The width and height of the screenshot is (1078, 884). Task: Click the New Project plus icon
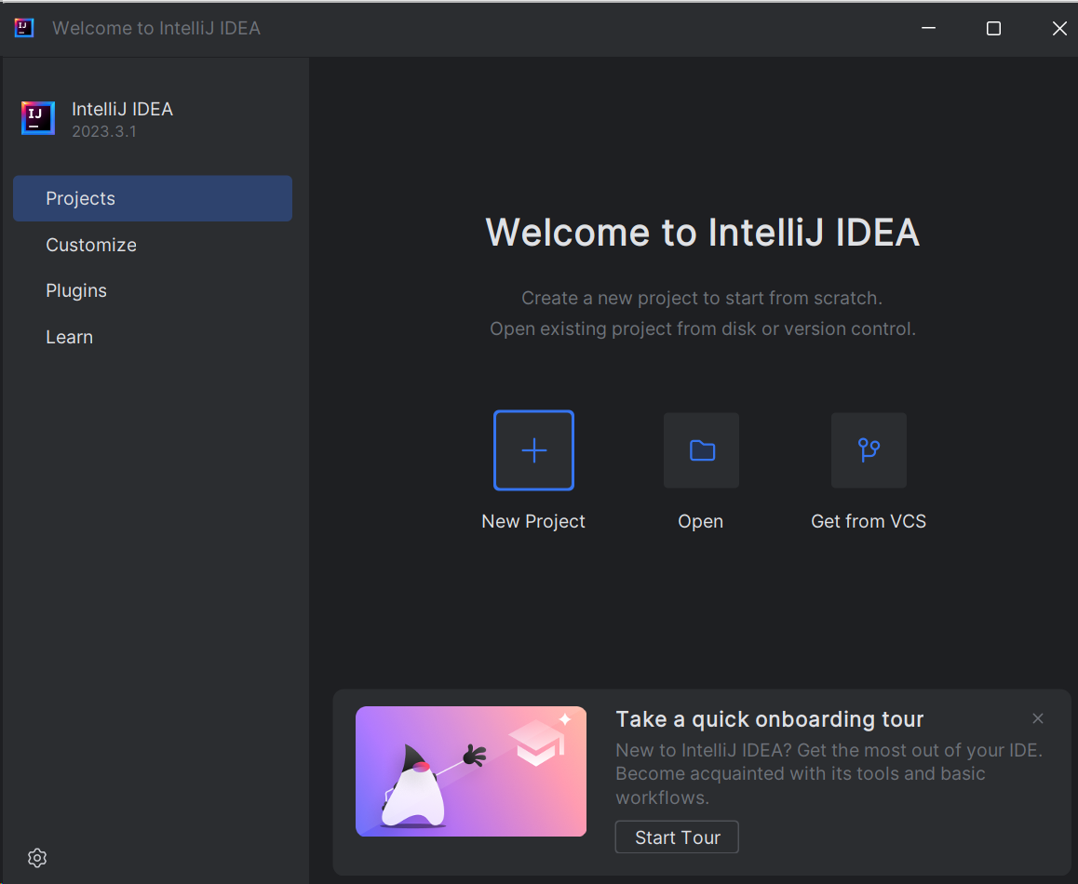point(533,450)
